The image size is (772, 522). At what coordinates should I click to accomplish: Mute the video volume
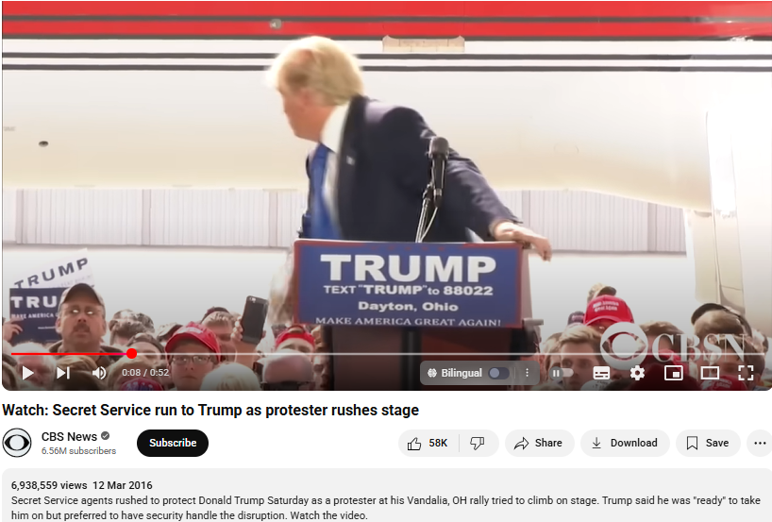[x=99, y=373]
